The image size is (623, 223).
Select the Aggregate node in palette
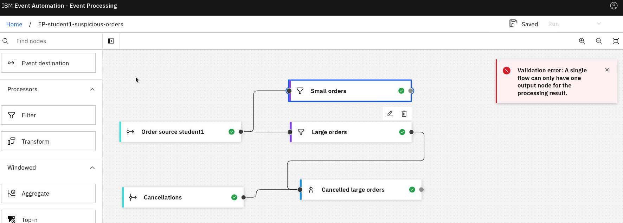pos(48,194)
